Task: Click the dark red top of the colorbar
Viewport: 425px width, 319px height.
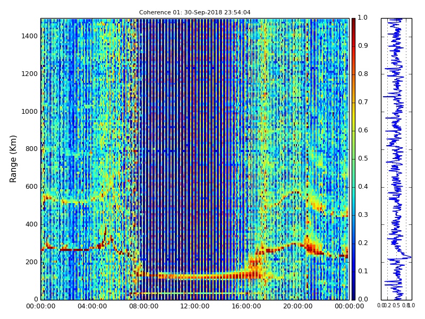Action: 353,23
